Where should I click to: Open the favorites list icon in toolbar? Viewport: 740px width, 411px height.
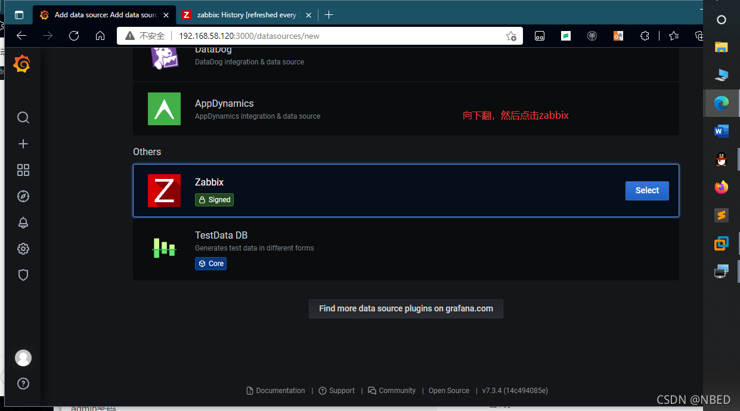(x=674, y=36)
